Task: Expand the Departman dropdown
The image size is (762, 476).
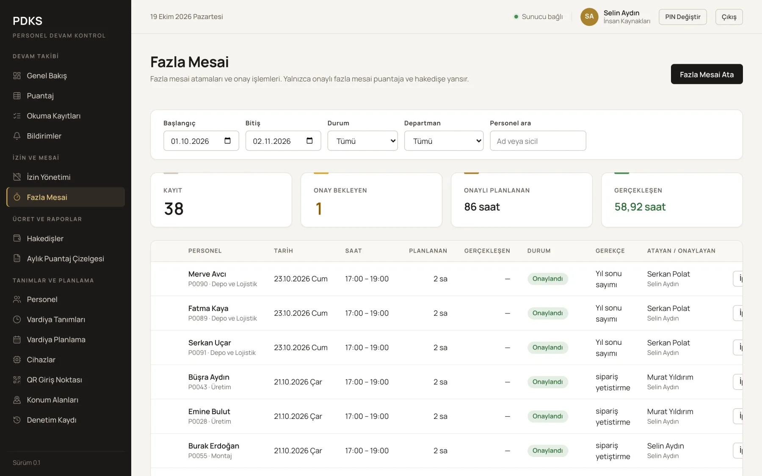Action: point(444,141)
